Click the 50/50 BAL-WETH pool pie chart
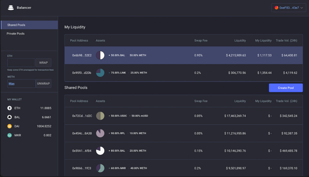Viewport: 309px width, 177px height. (x=100, y=55)
